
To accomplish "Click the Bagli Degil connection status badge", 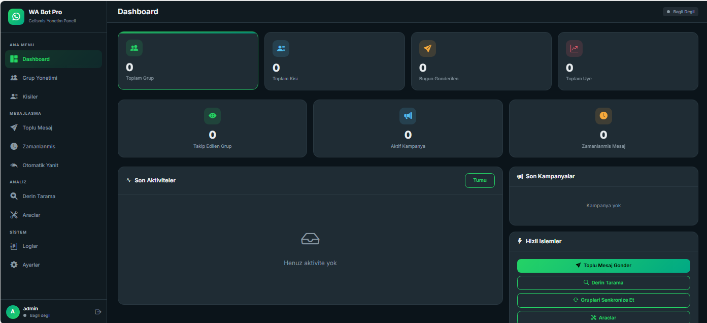I will [x=680, y=12].
